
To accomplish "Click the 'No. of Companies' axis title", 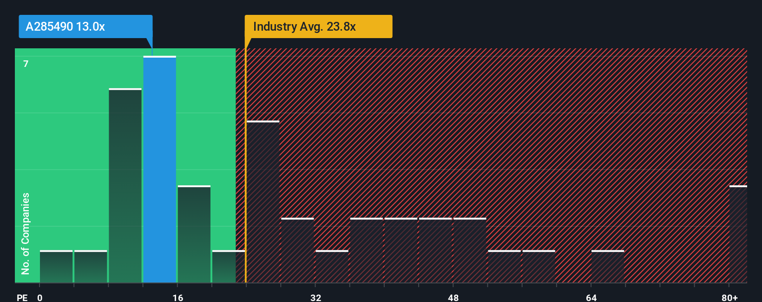I will coord(26,234).
